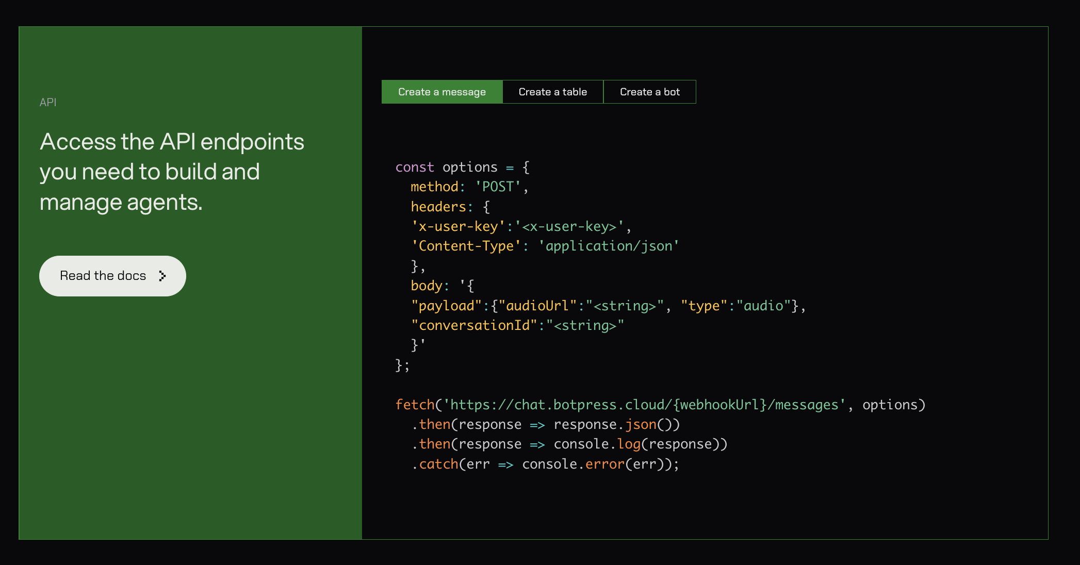Click the const options code line
The height and width of the screenshot is (565, 1080).
pyautogui.click(x=462, y=167)
